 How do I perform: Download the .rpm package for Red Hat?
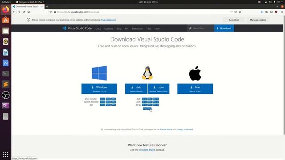coord(159,89)
